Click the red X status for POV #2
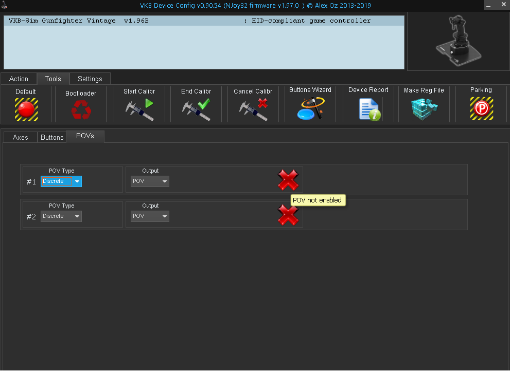 (x=288, y=215)
